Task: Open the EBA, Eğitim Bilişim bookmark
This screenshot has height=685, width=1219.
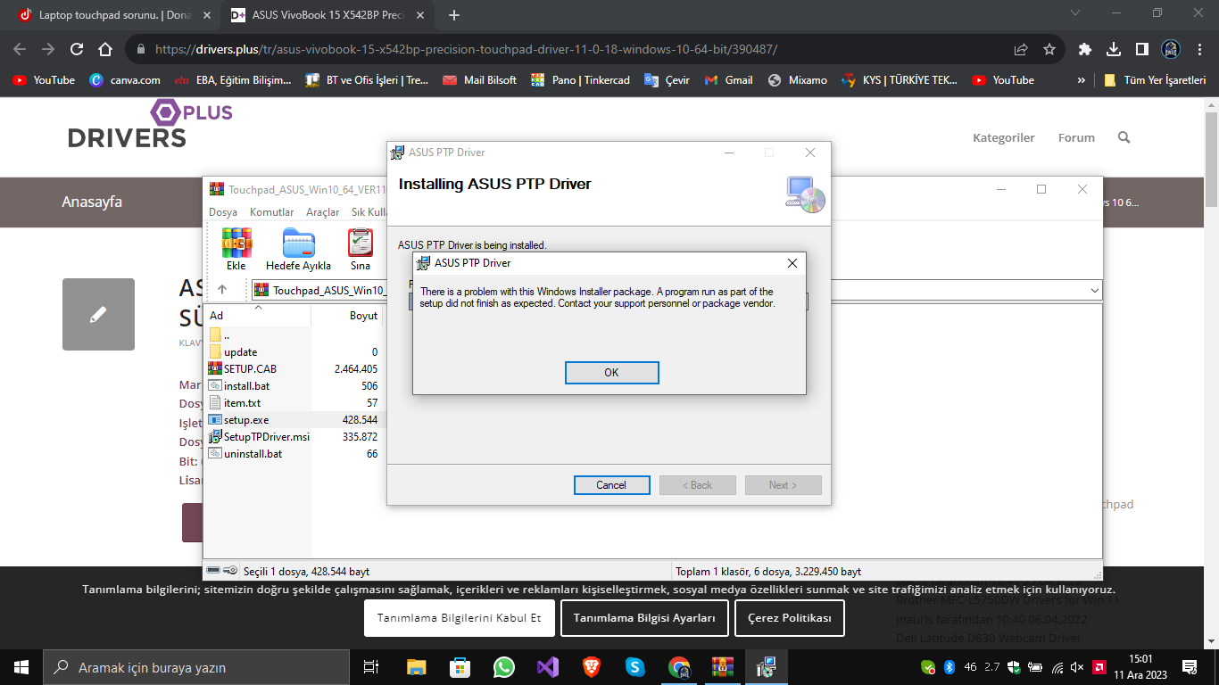Action: click(x=233, y=80)
